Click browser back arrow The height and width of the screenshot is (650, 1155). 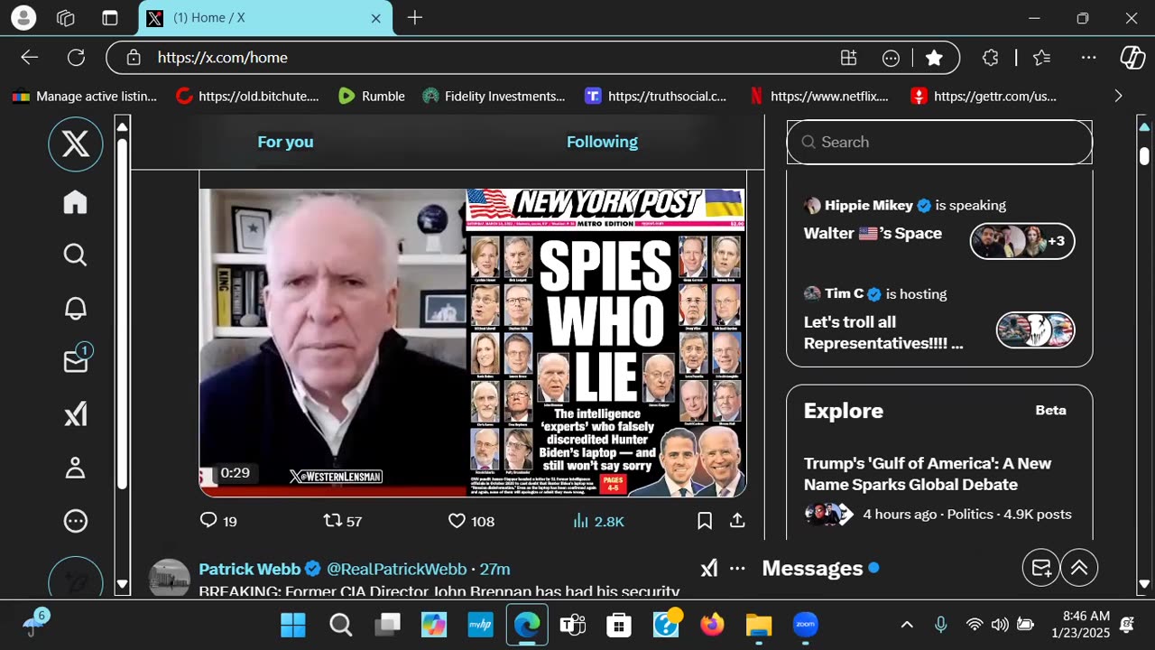[x=30, y=58]
